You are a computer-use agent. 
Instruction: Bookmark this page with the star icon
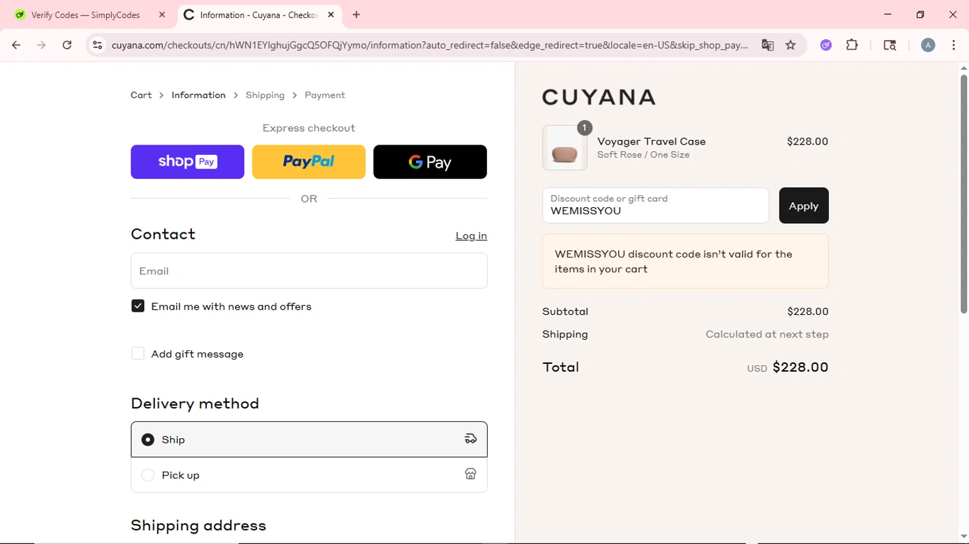pos(791,45)
